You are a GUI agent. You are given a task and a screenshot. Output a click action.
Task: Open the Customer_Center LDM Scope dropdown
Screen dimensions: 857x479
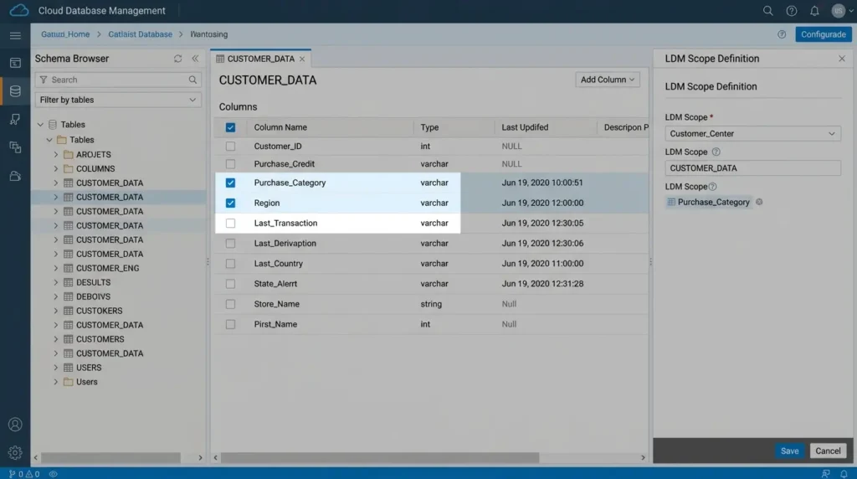tap(752, 133)
